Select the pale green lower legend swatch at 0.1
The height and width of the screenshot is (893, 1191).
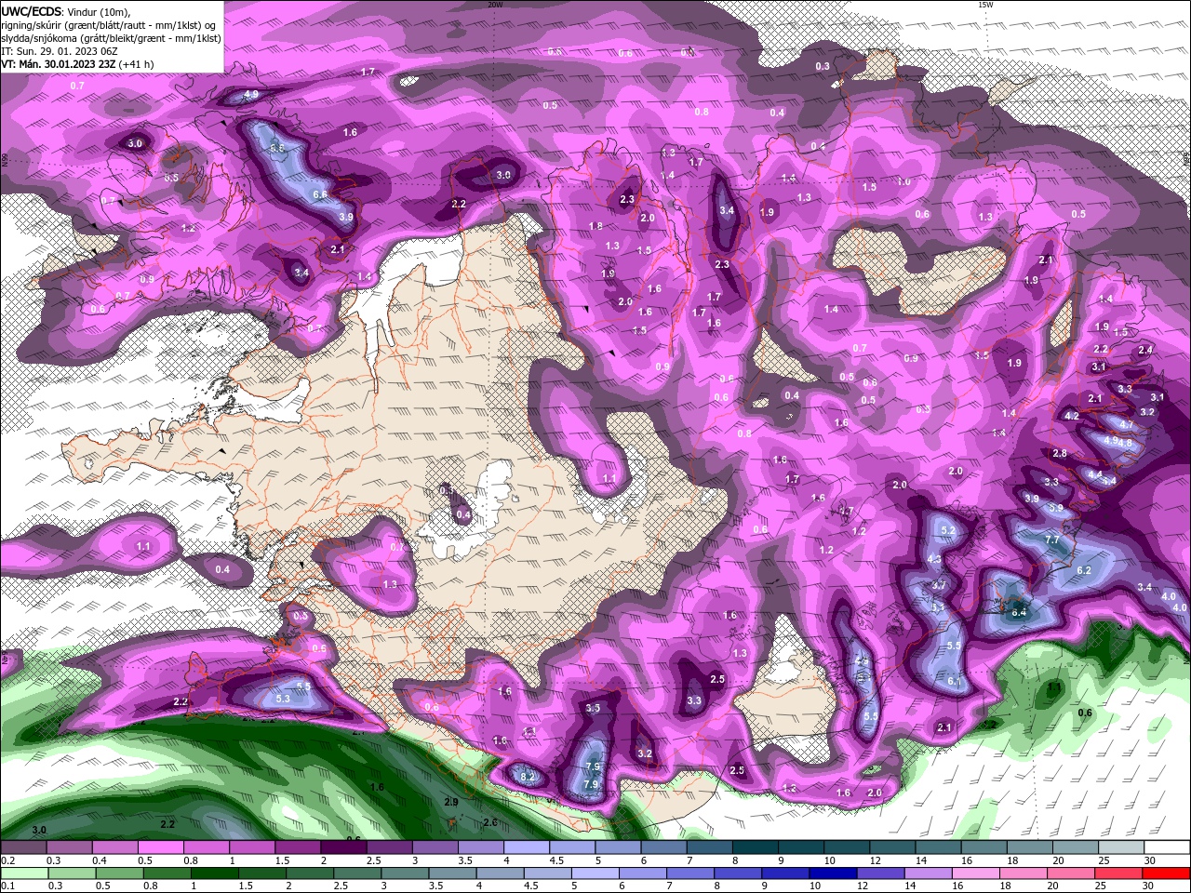[x=24, y=873]
